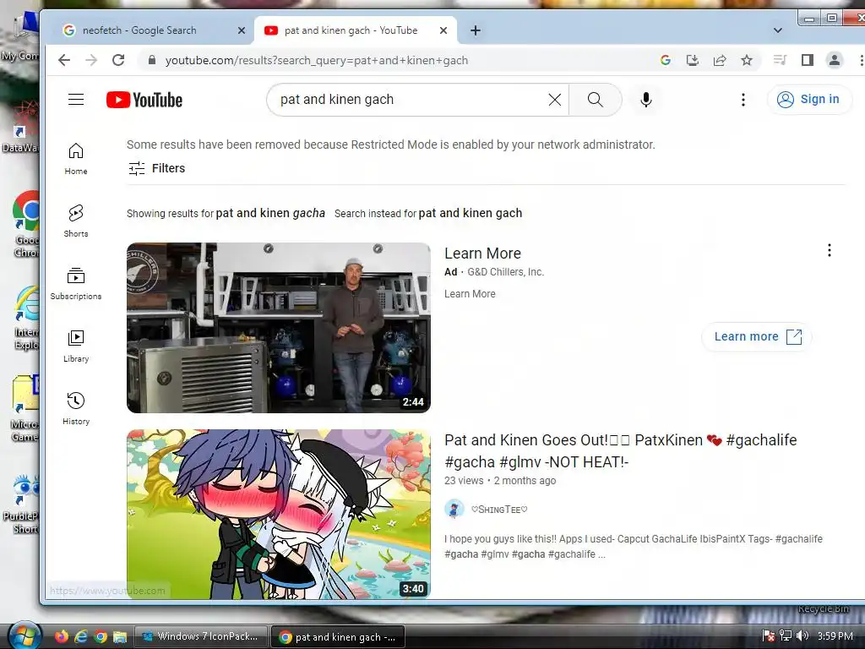Open YouTube settings three-dot menu
The height and width of the screenshot is (649, 865).
click(x=743, y=100)
